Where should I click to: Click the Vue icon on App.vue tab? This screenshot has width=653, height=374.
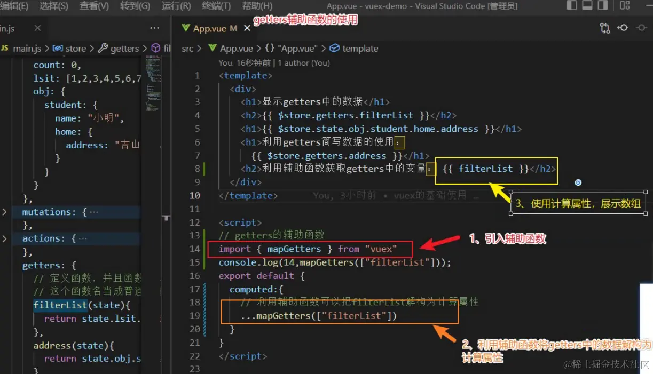coord(186,28)
